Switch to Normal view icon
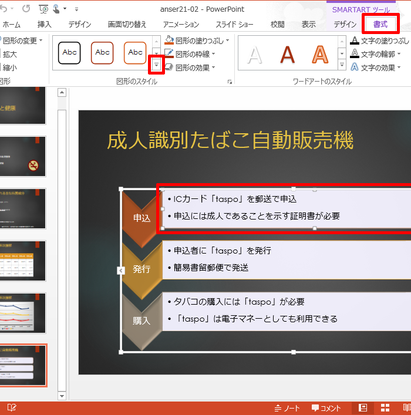 coord(362,408)
